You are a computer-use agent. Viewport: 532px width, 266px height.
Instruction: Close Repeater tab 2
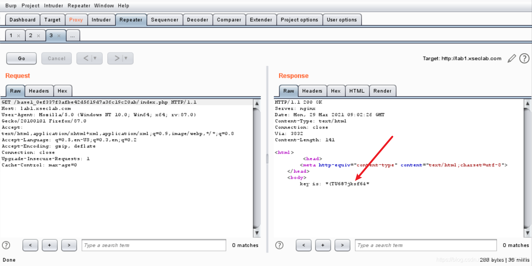tap(38, 36)
